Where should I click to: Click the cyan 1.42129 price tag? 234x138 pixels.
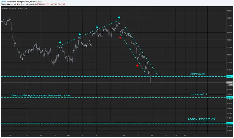(x=229, y=123)
